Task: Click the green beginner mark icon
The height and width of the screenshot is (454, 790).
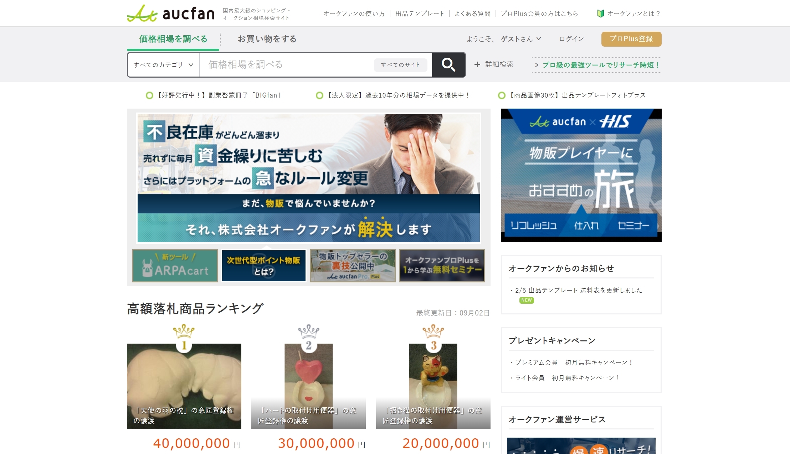Action: [x=600, y=14]
